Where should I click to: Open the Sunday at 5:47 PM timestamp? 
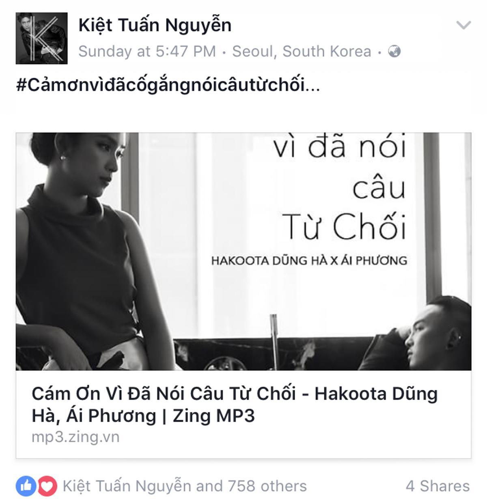(x=147, y=52)
